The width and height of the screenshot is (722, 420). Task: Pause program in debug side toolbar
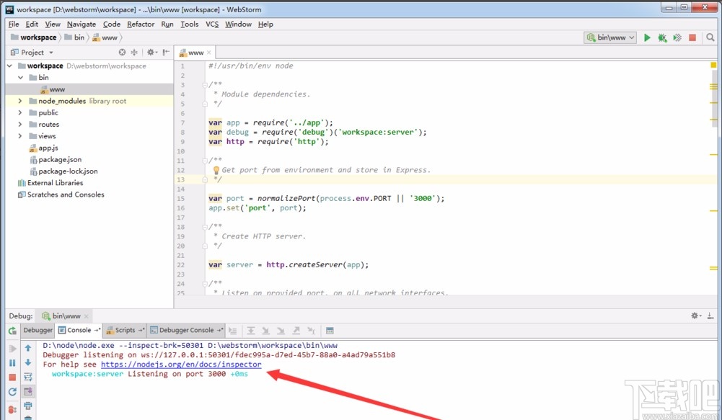tap(12, 362)
